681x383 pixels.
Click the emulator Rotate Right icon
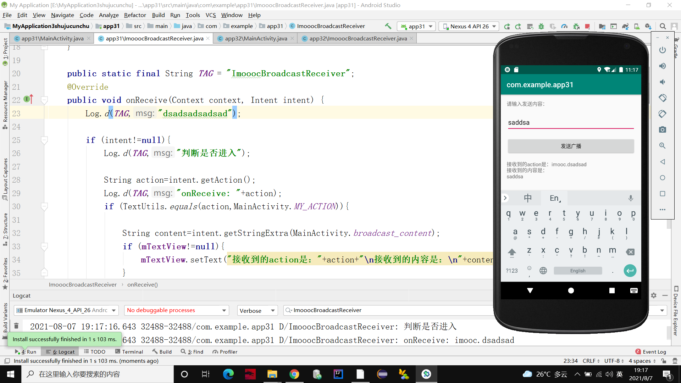[x=662, y=114]
